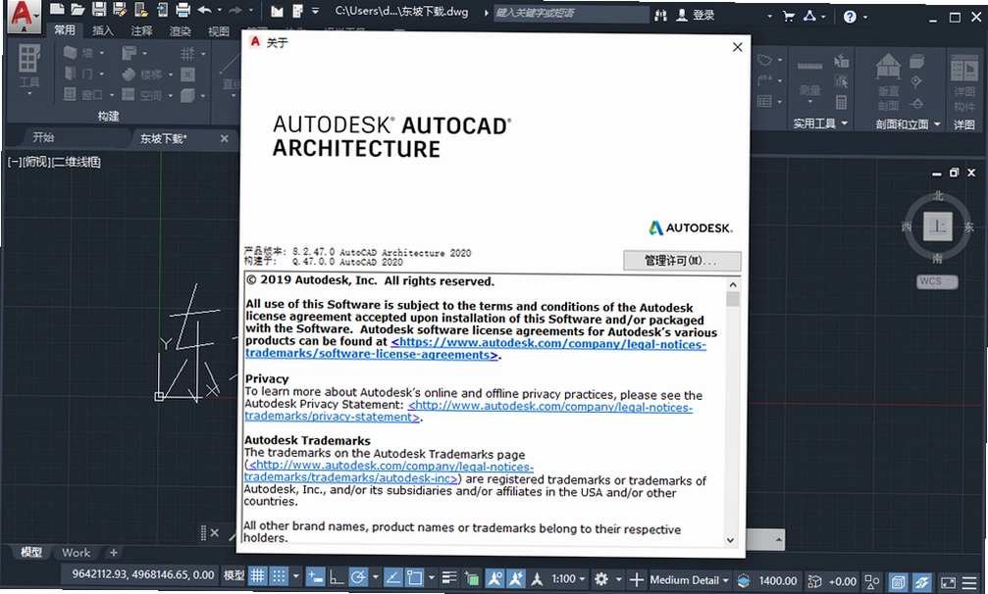Click the ViewCube top face

[938, 225]
